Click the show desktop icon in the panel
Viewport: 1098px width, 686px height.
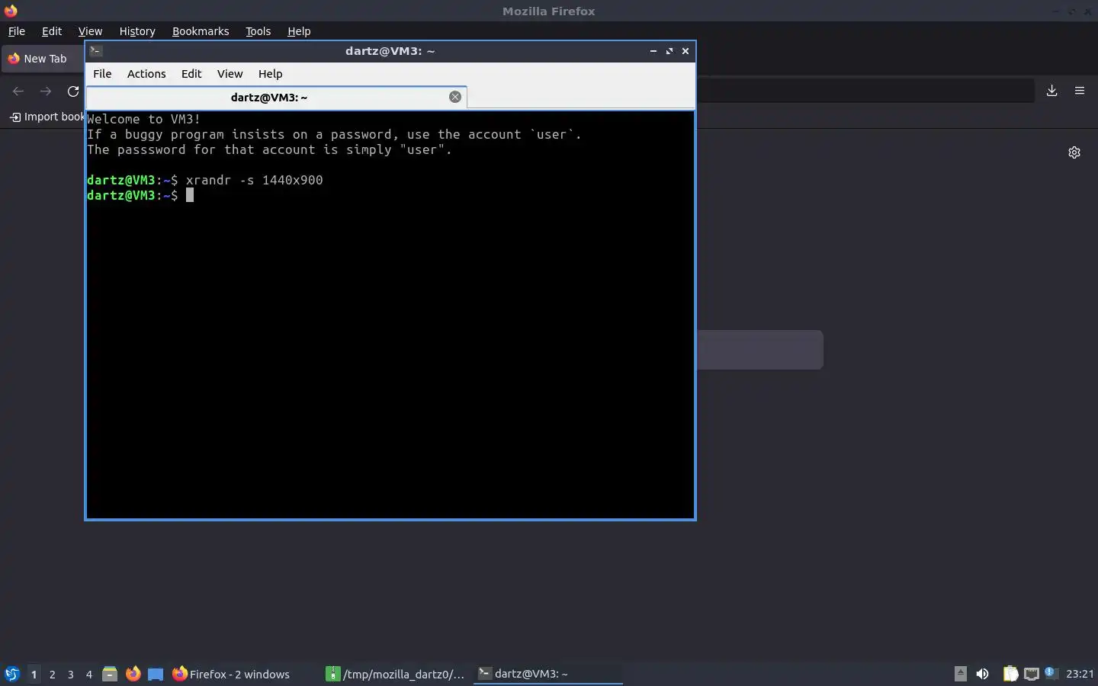pyautogui.click(x=156, y=674)
